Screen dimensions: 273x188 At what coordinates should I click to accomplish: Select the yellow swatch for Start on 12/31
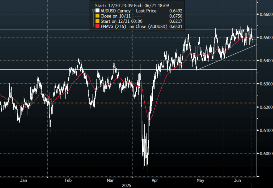pos(97,21)
